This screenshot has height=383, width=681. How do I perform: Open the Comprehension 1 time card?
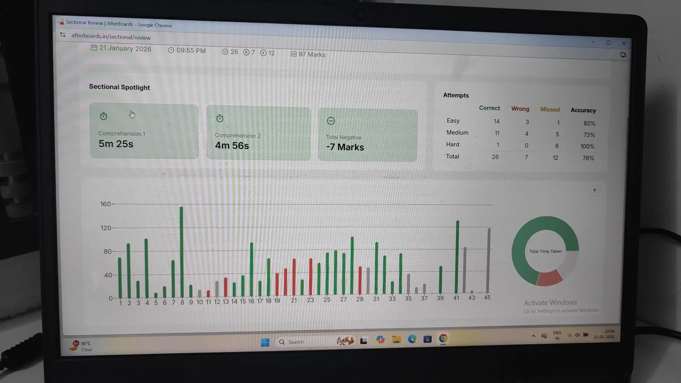(144, 131)
